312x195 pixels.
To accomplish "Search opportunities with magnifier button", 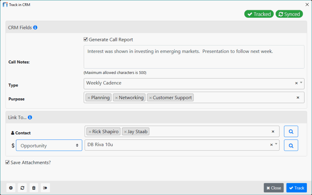I will pos(291,145).
